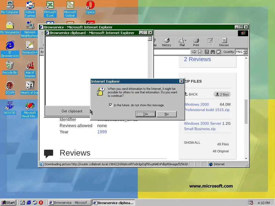This screenshot has height=206, width=275.
Task: Select the WOLF3D desktop icon
Action: (10, 108)
